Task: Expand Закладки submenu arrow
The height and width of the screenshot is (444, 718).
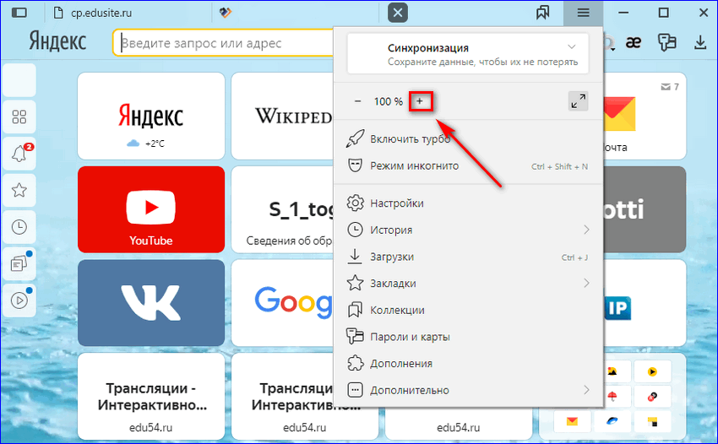Action: 586,284
